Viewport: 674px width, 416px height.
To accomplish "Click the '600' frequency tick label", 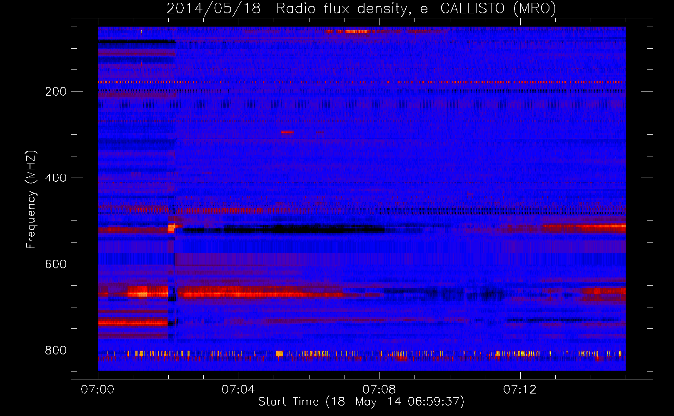I will point(56,265).
